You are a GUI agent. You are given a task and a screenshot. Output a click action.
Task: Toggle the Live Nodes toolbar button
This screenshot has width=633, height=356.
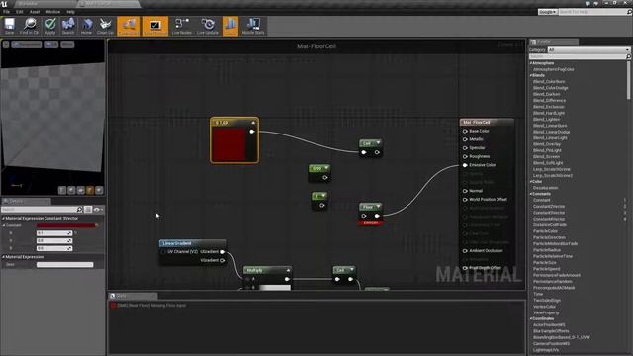click(x=181, y=26)
